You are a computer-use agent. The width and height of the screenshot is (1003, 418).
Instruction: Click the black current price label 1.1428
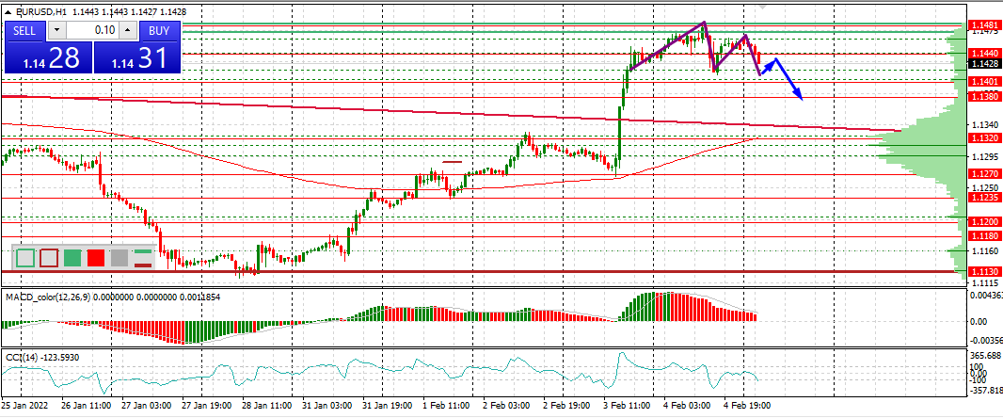click(x=984, y=64)
